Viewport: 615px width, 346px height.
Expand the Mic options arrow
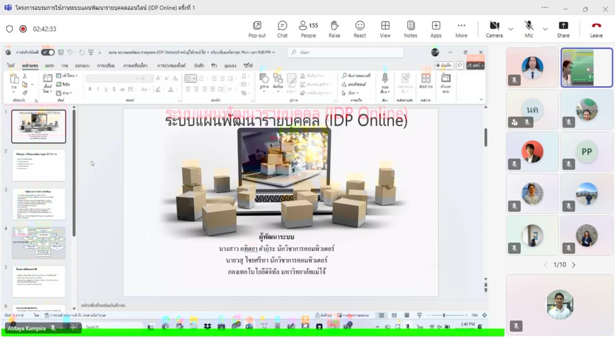tap(545, 29)
